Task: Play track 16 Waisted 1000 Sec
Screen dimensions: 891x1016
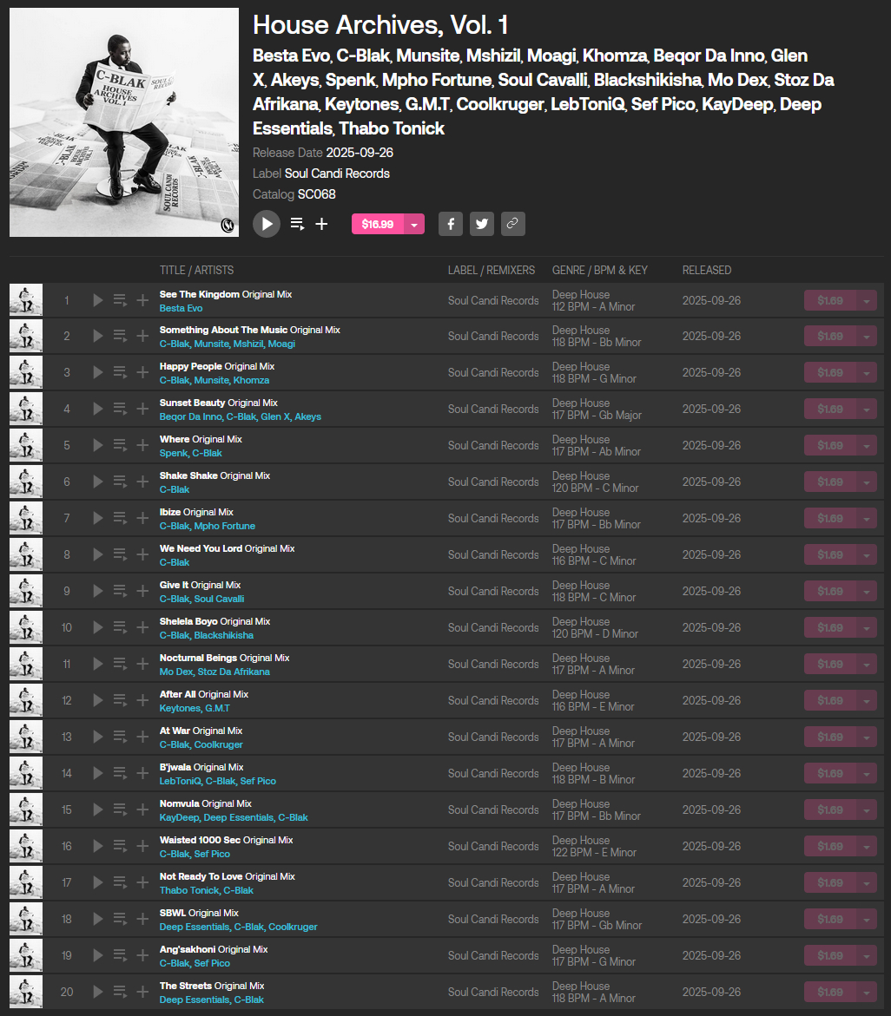Action: click(x=98, y=846)
